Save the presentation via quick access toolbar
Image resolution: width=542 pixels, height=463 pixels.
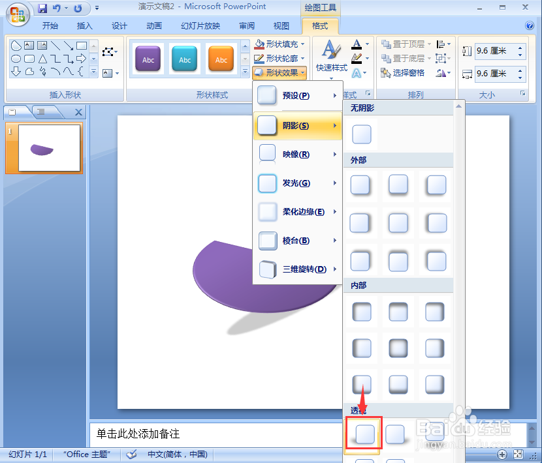click(x=42, y=8)
